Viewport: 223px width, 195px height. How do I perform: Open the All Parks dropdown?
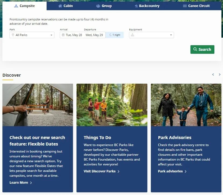[32, 35]
